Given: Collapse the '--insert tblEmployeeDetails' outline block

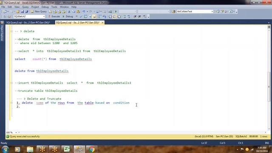Looking at the screenshot, I should 11,83.
